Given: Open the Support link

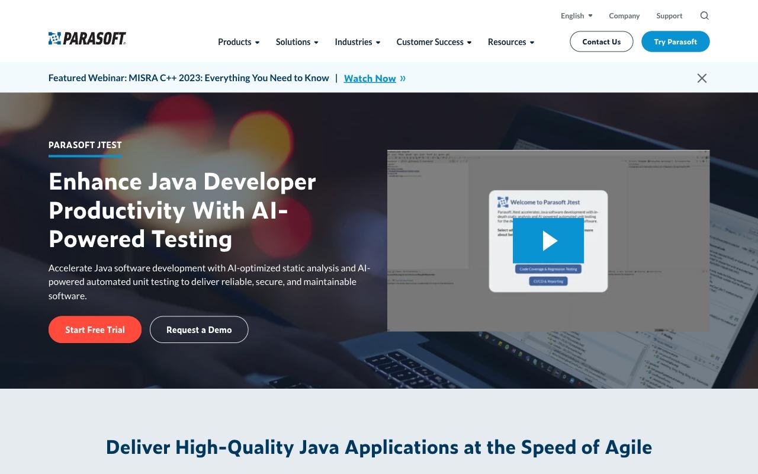Looking at the screenshot, I should tap(669, 16).
